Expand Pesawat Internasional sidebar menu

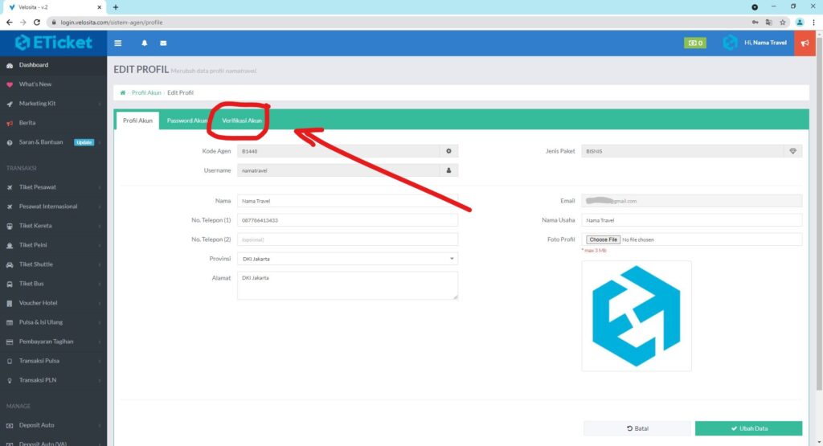pos(53,207)
